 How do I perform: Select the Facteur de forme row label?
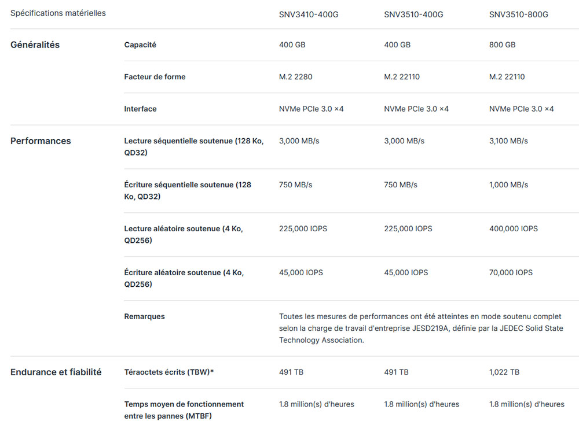click(155, 77)
